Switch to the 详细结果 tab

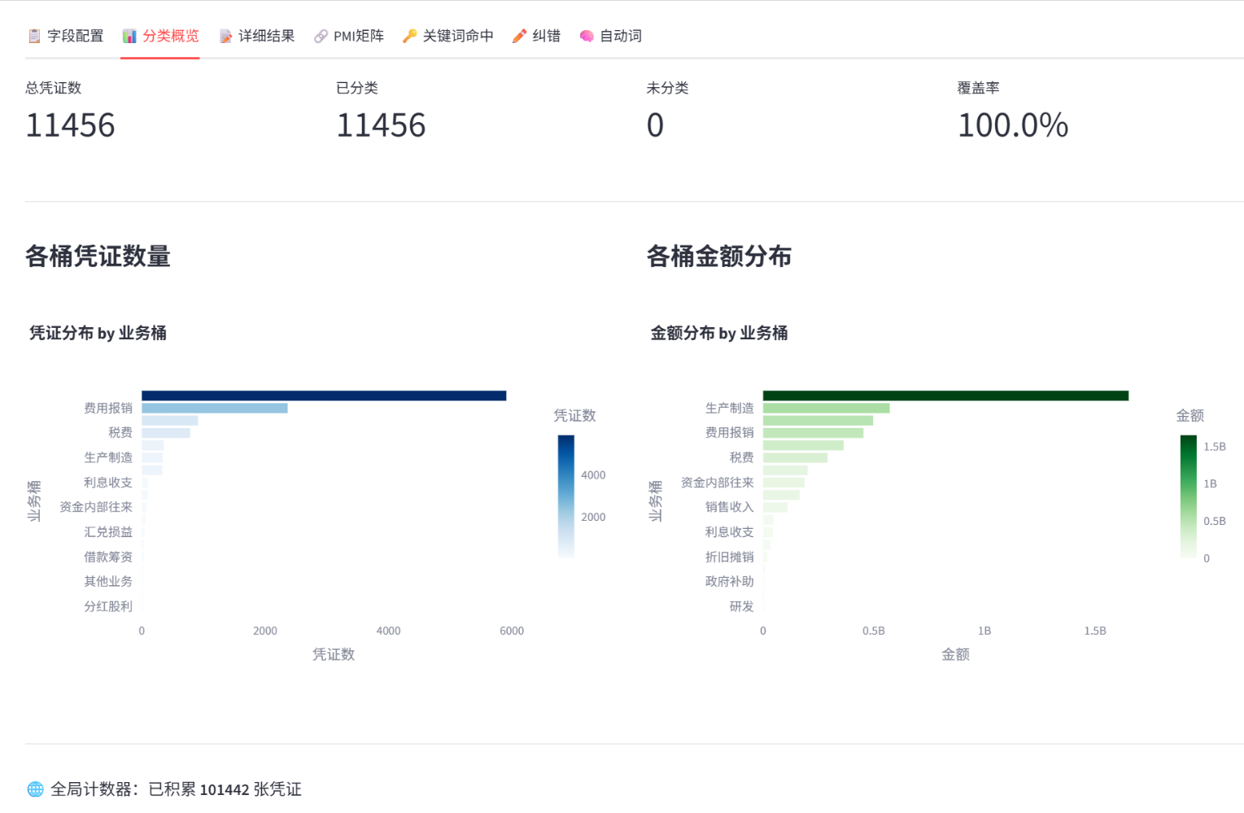[x=256, y=36]
